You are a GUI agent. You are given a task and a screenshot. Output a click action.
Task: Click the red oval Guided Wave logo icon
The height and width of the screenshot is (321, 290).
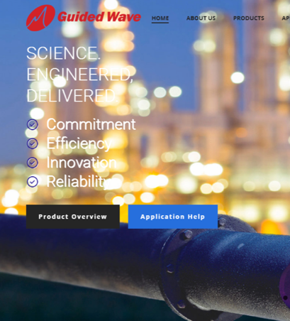(x=40, y=18)
